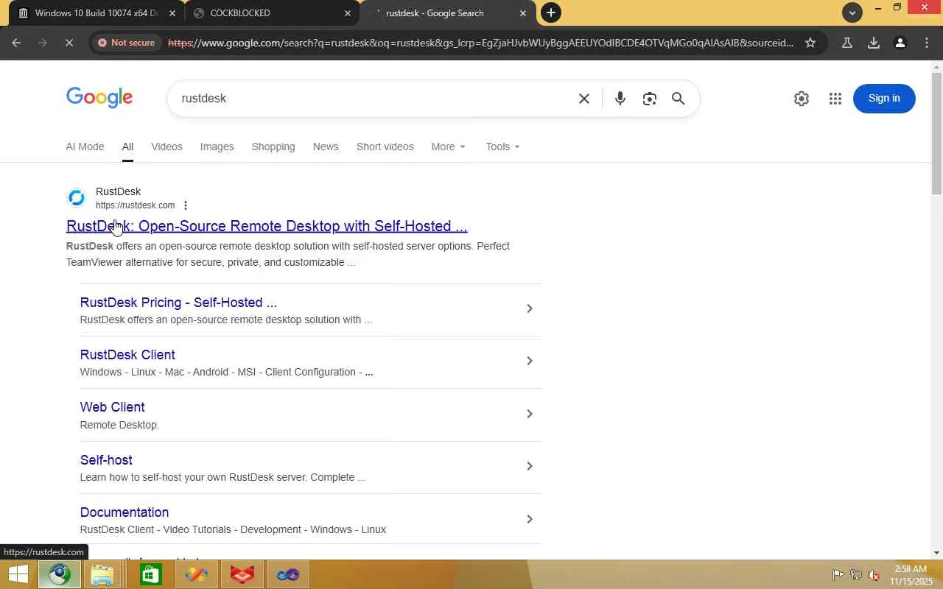Click the browser address bar URL
Screen dimensions: 943x589
(x=480, y=43)
